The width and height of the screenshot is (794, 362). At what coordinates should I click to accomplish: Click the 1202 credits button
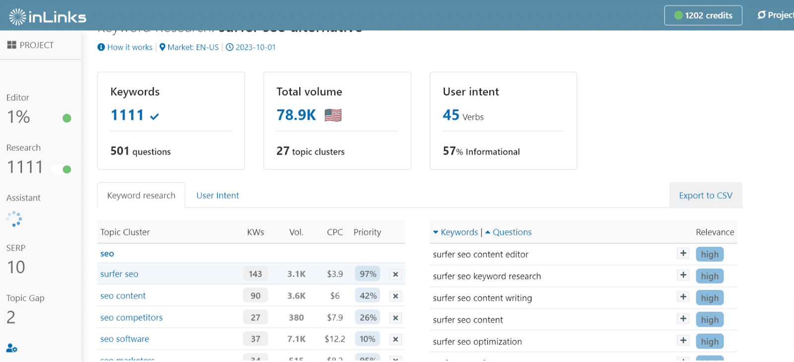(x=703, y=15)
